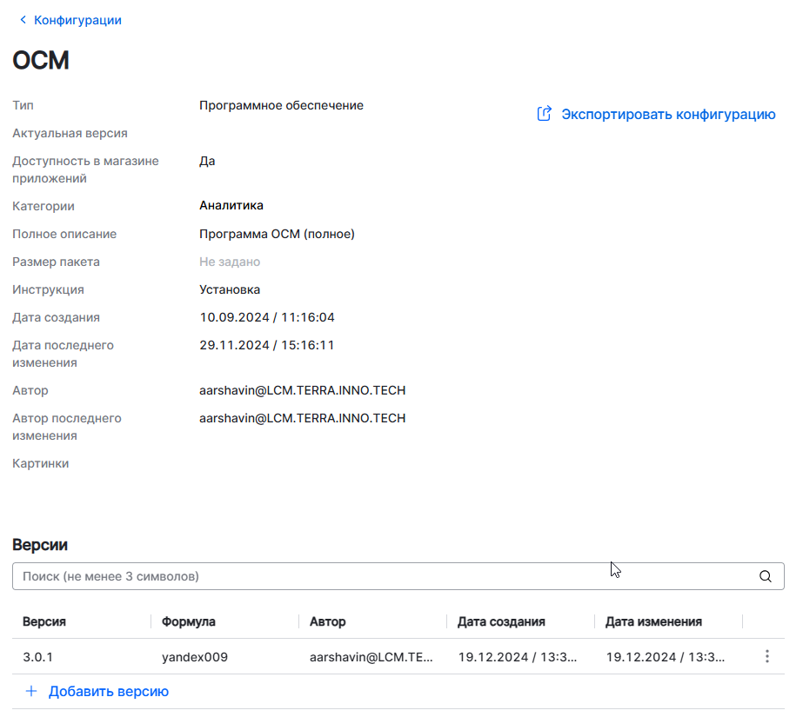The width and height of the screenshot is (803, 717).
Task: Click the Установка instruction value
Action: click(x=230, y=289)
